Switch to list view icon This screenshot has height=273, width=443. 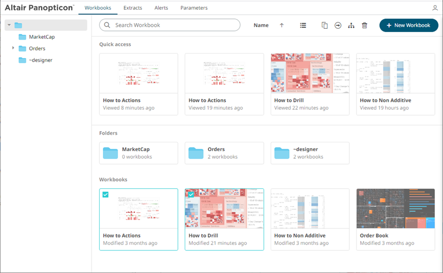303,25
